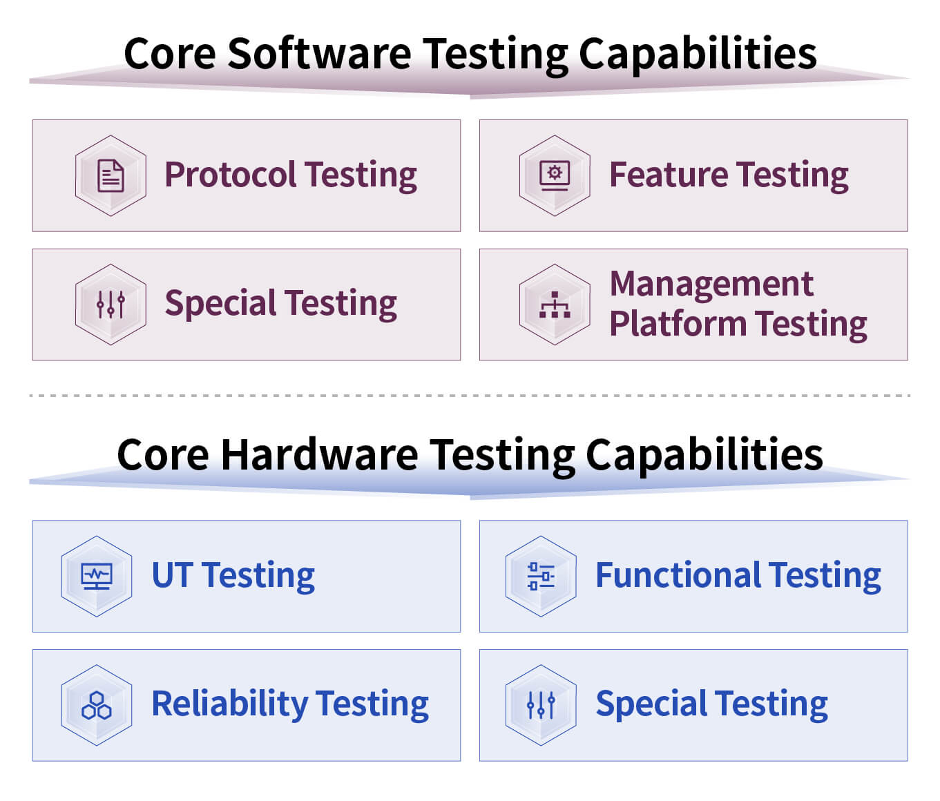Choose the Reliability Testing label

[290, 704]
